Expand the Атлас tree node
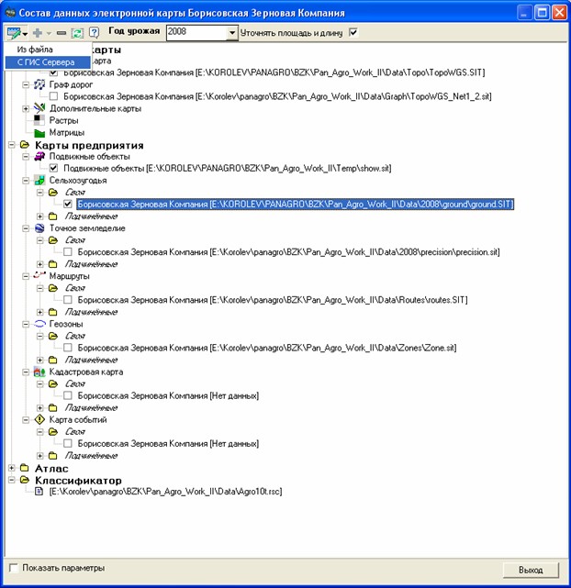 click(x=11, y=468)
